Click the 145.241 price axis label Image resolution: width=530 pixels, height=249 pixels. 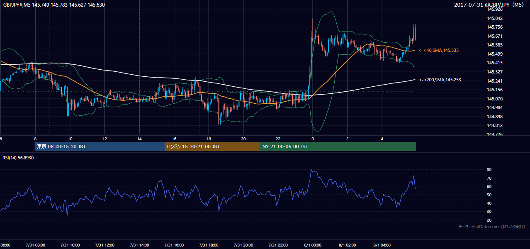point(494,81)
